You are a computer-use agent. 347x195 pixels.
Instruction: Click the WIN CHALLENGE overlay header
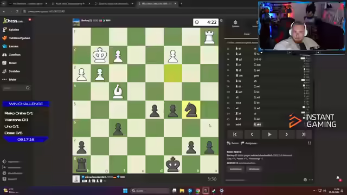[x=26, y=104]
